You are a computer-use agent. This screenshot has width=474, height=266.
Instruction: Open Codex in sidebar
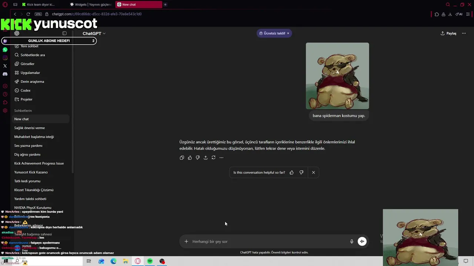pyautogui.click(x=41, y=91)
